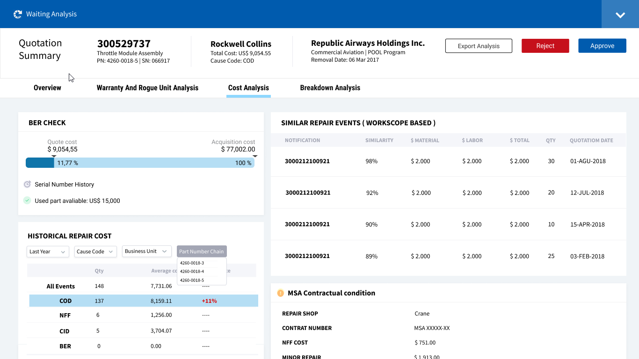
Task: Select the CID row
Action: tap(142, 331)
